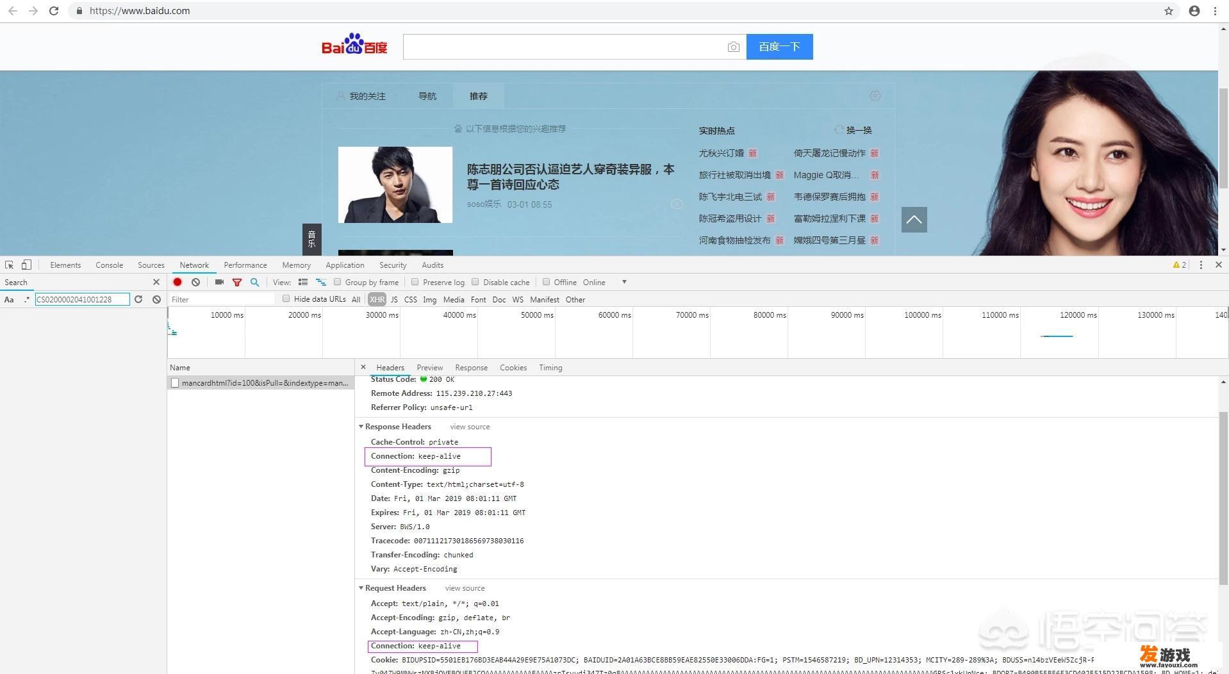Enable the Disable cache checkbox

pyautogui.click(x=475, y=282)
